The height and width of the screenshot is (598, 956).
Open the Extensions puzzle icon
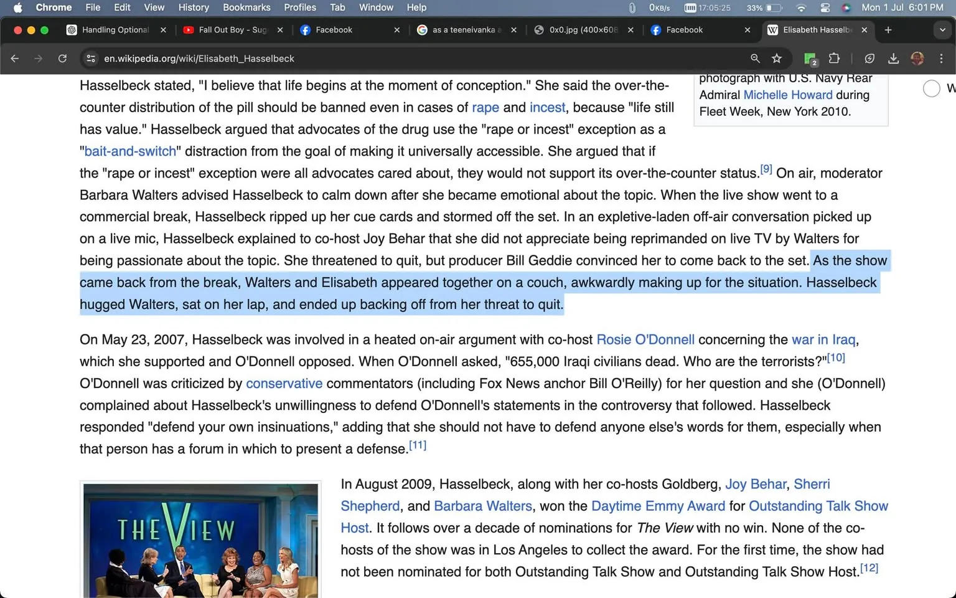click(x=834, y=59)
